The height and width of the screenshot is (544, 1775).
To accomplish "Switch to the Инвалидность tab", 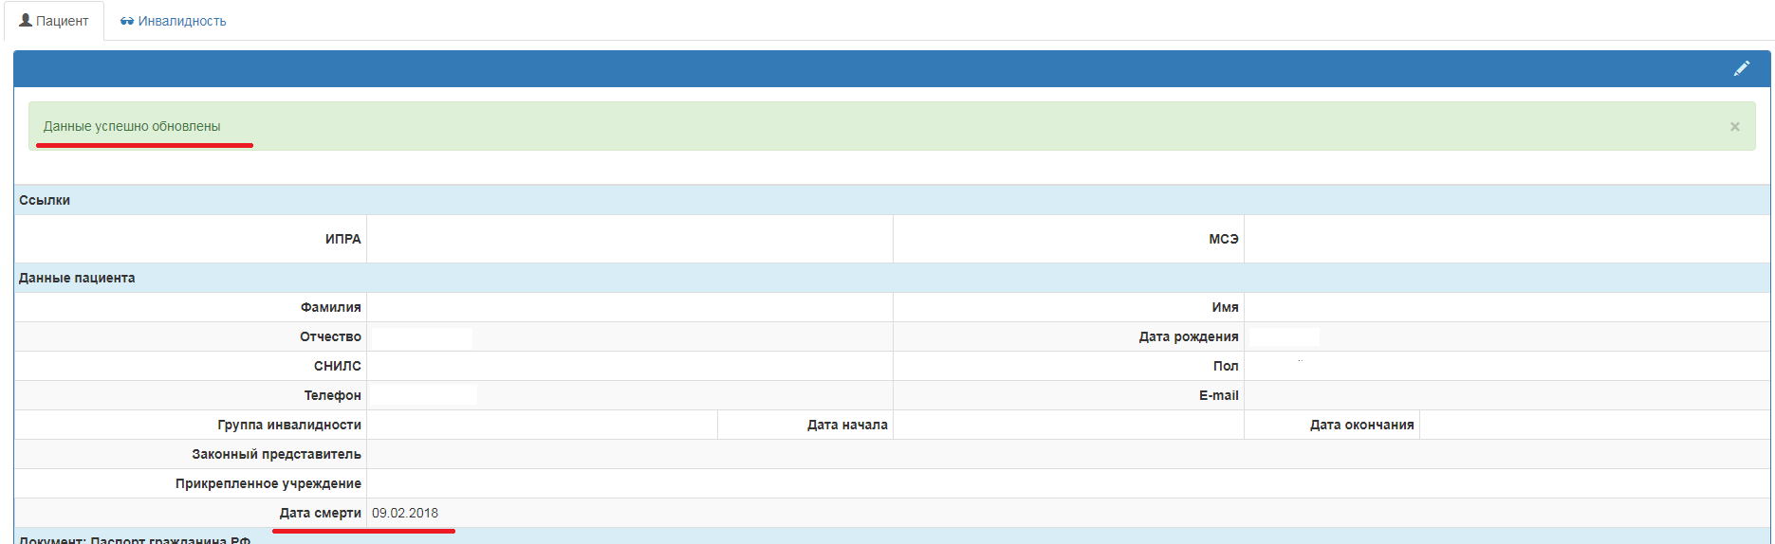I will (174, 21).
